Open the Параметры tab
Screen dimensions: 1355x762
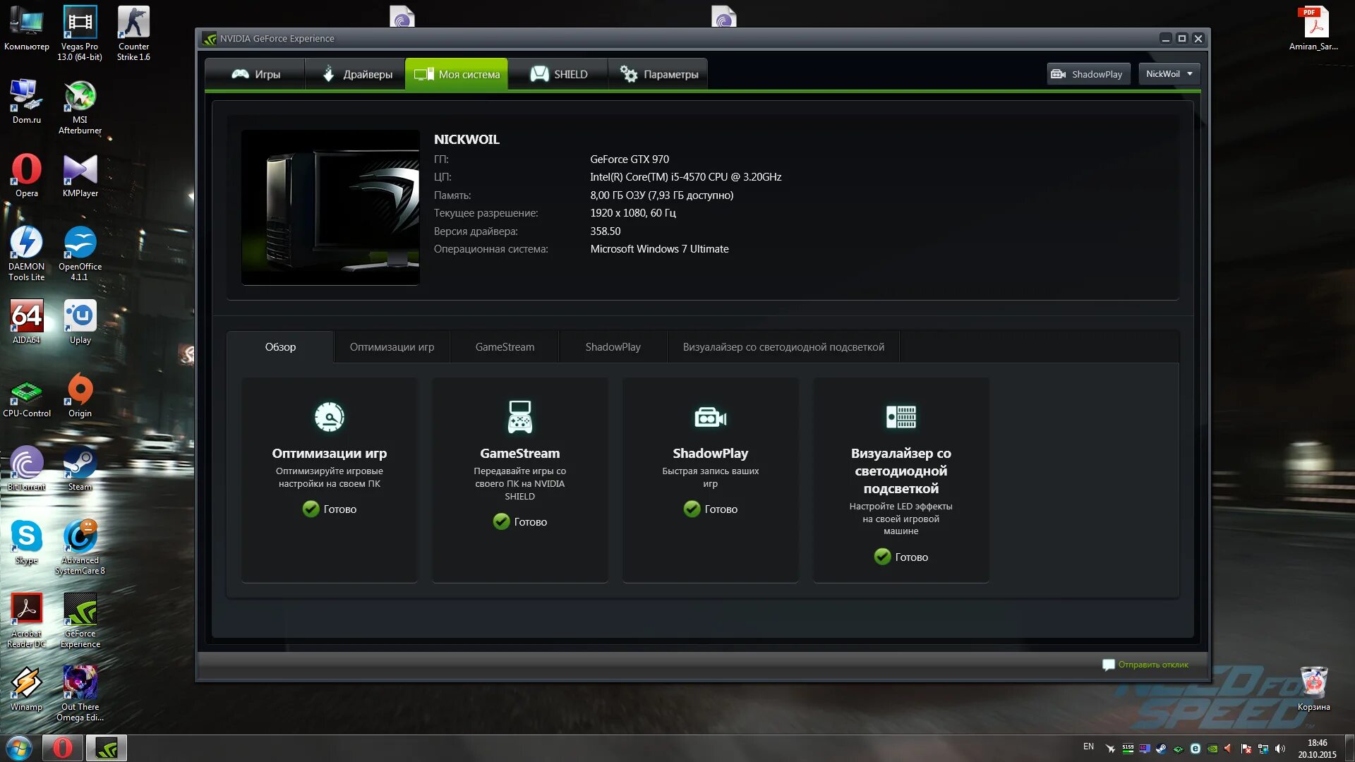click(658, 74)
